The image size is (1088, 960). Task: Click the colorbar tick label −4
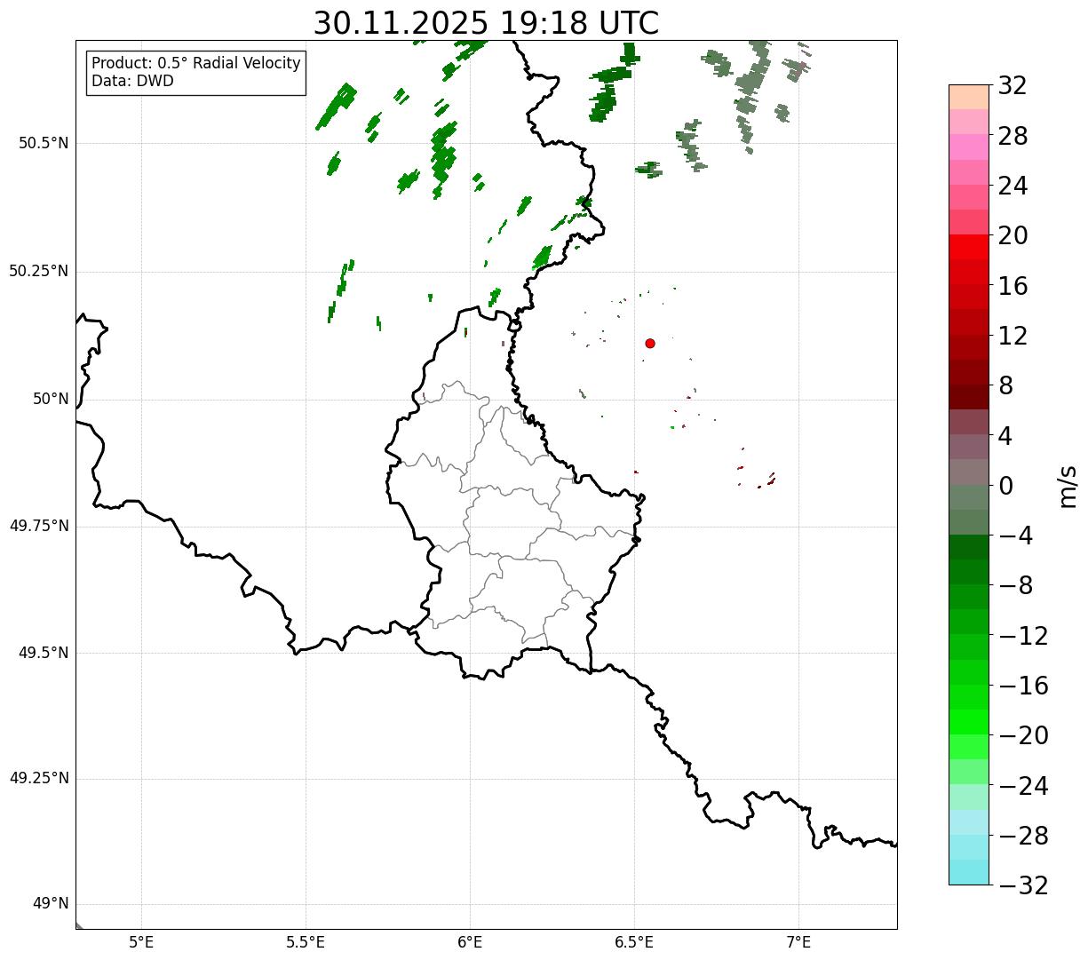(x=1015, y=536)
